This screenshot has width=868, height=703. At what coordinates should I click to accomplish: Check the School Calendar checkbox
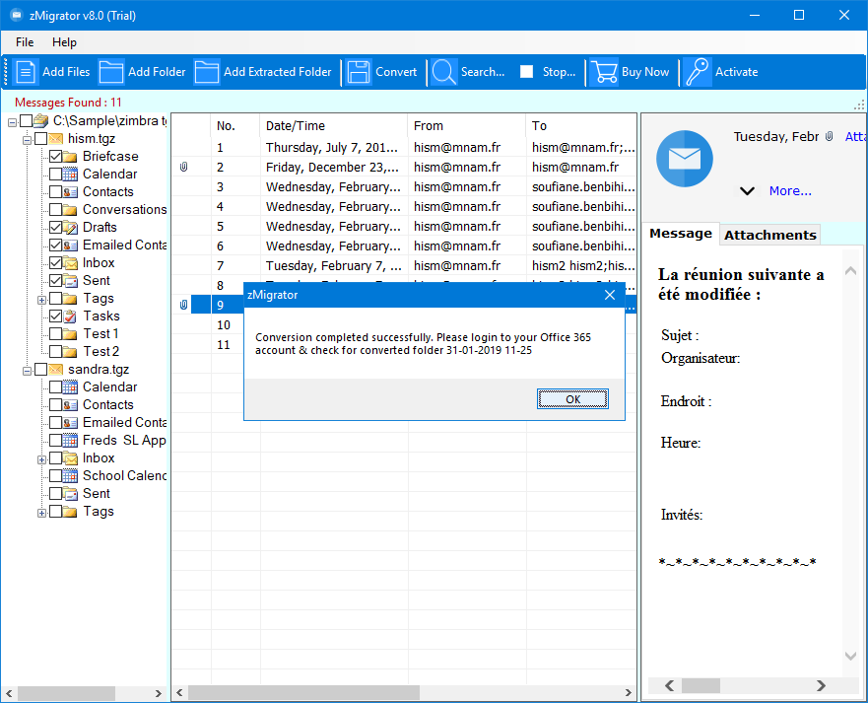tap(55, 475)
